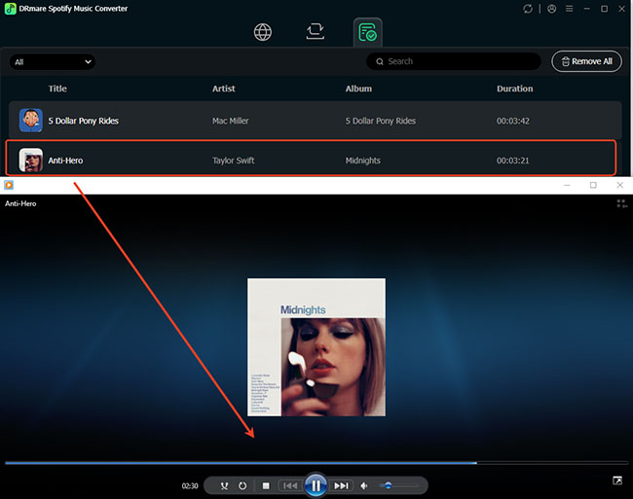Skip to the next track
The width and height of the screenshot is (633, 499).
pyautogui.click(x=341, y=485)
